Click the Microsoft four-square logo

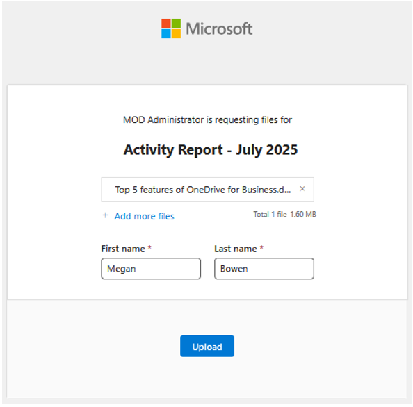(171, 28)
